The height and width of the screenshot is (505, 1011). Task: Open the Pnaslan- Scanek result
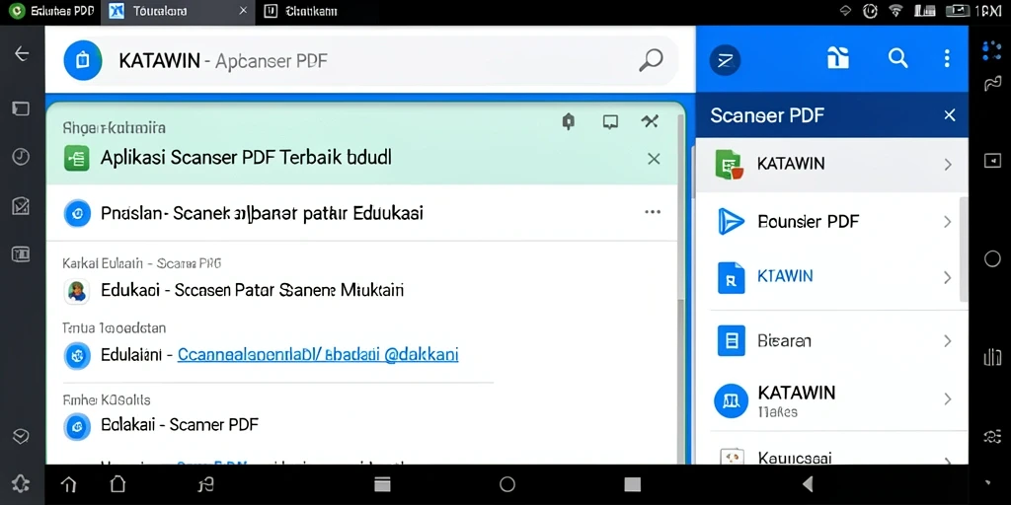tap(262, 213)
